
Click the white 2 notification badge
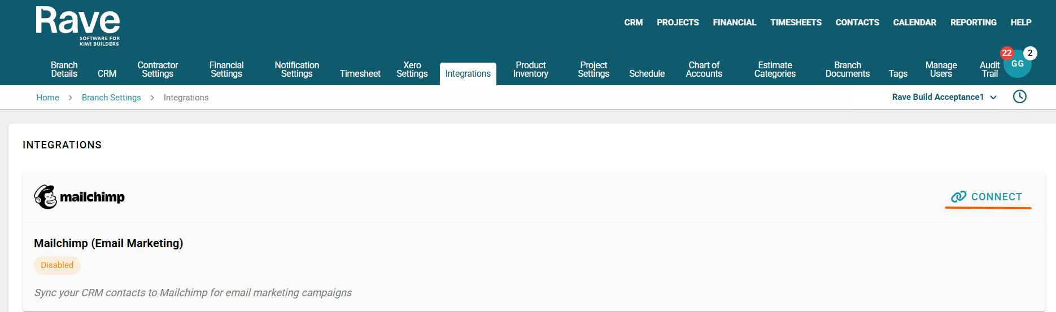tap(1030, 53)
